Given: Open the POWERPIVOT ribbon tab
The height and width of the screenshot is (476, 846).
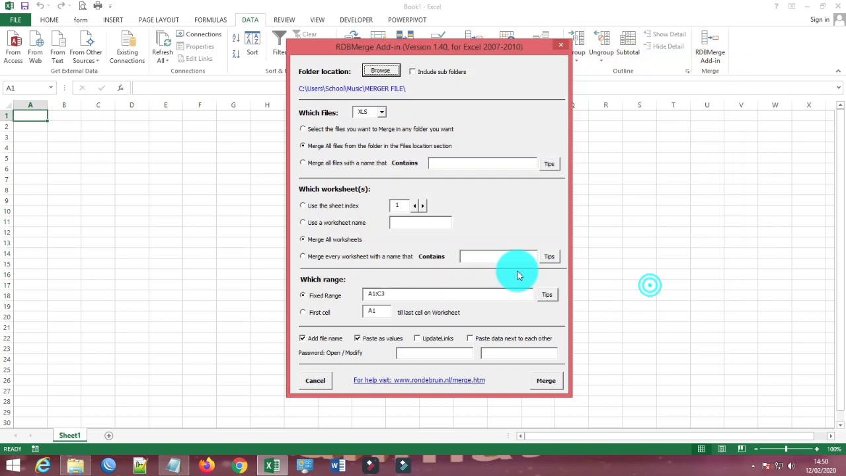Looking at the screenshot, I should [x=407, y=20].
